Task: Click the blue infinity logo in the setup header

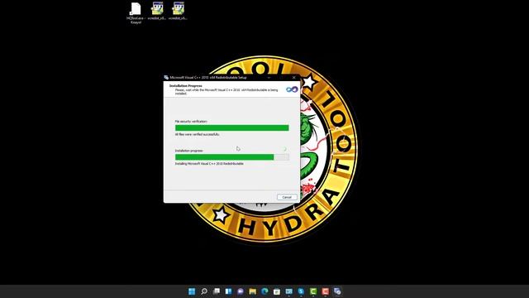Action: pyautogui.click(x=292, y=89)
